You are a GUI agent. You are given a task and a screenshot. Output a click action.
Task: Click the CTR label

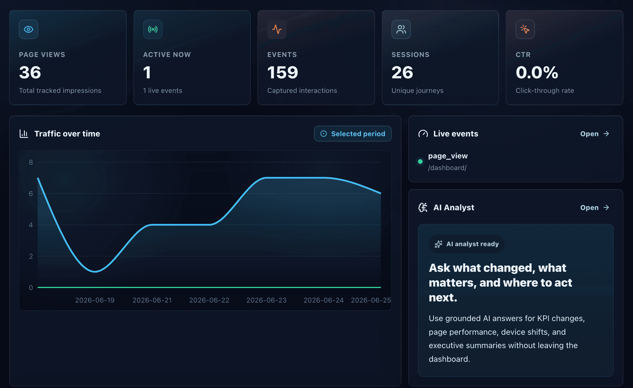coord(523,55)
